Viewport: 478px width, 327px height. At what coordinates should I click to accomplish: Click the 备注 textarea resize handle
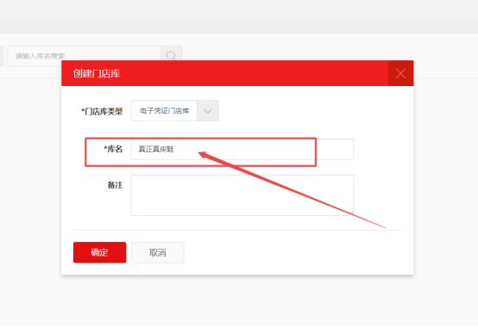pos(351,213)
